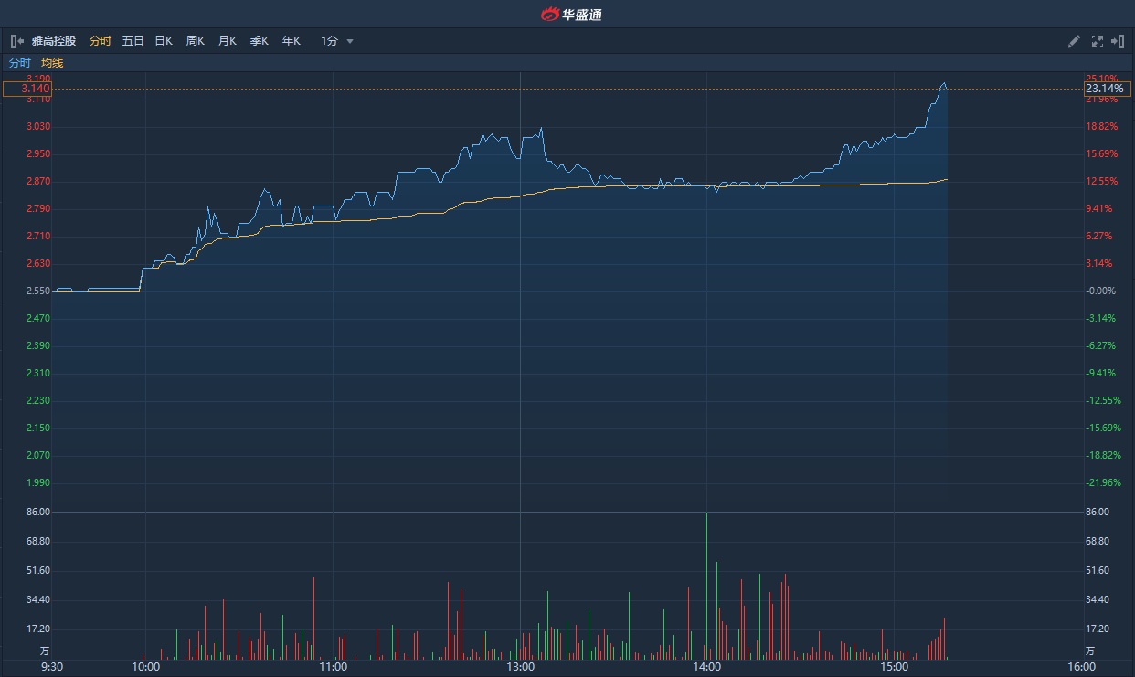Toggle the yellow 均线 average line legend
This screenshot has height=677, width=1135.
click(x=52, y=63)
